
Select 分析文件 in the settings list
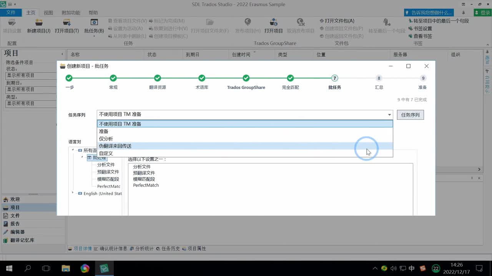[142, 167]
